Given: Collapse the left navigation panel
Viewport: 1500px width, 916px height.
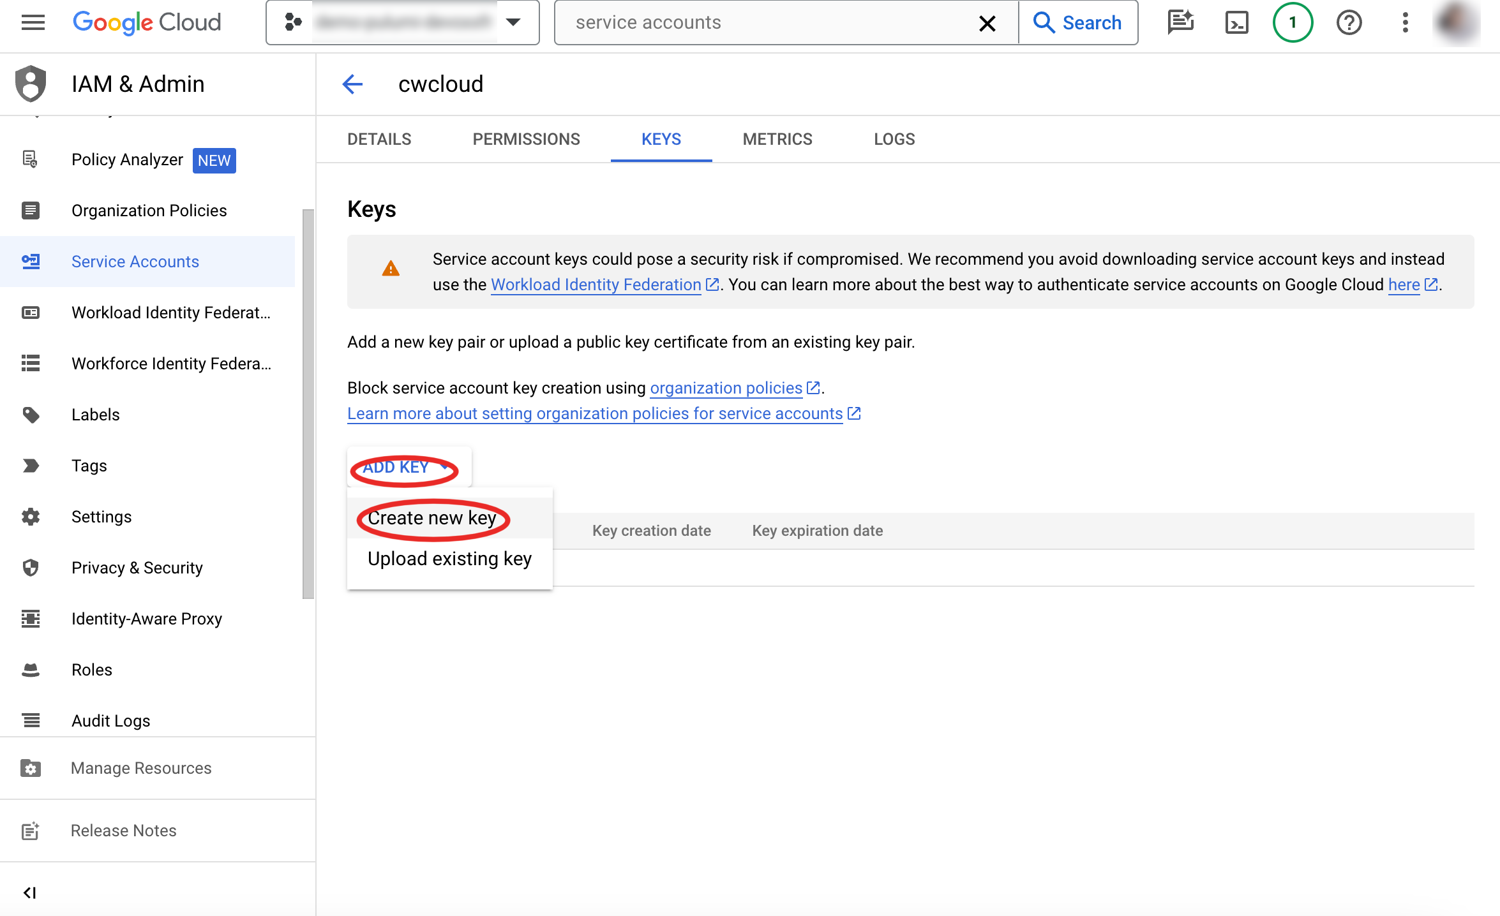Looking at the screenshot, I should coord(30,892).
